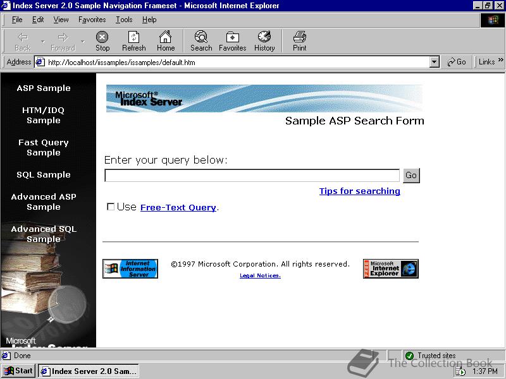Screen dimensions: 506x379
Task: Open the Windows Start menu
Action: tap(18, 371)
